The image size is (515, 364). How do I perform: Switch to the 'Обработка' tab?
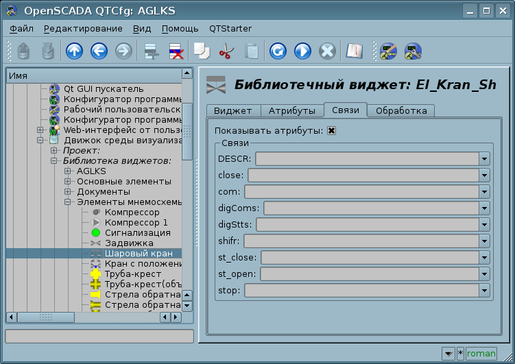(401, 110)
